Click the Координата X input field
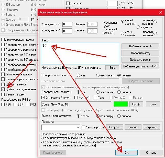 click(x=67, y=24)
